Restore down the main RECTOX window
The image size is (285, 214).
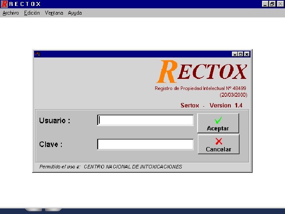click(x=272, y=4)
